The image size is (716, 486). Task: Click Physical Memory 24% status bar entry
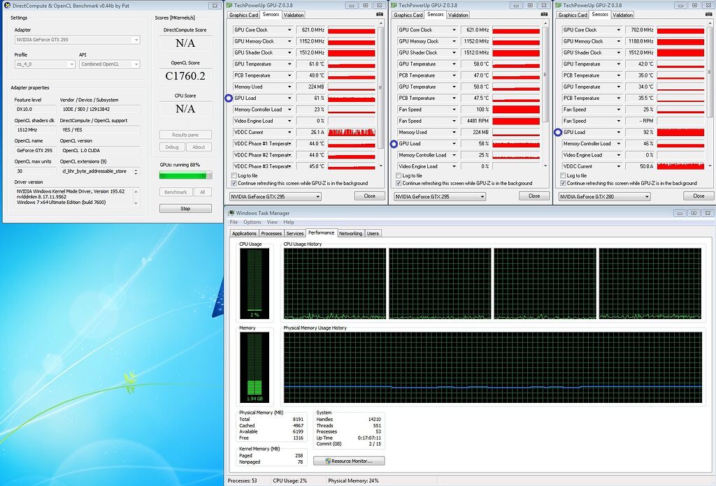coord(353,480)
